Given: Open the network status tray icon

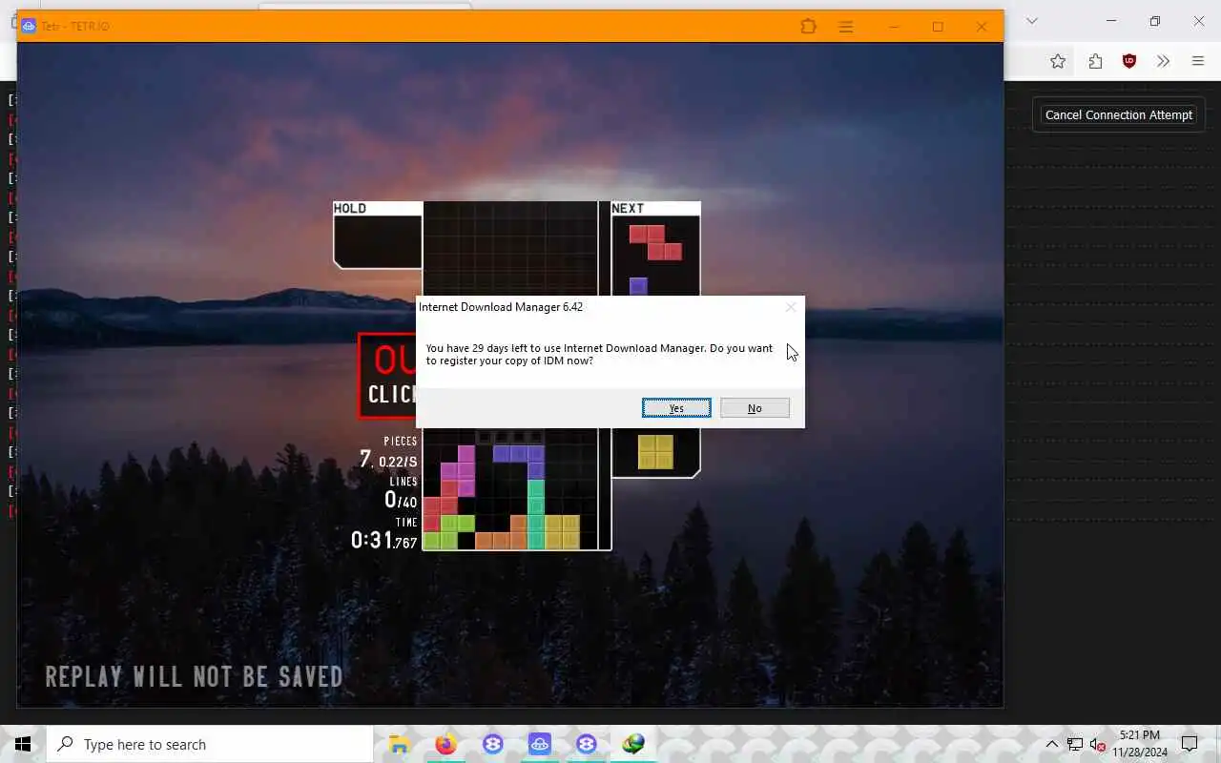Looking at the screenshot, I should point(1075,744).
